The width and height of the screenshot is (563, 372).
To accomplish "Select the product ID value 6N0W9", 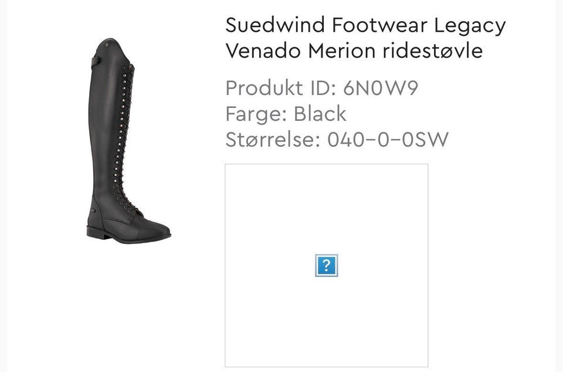I will pyautogui.click(x=381, y=88).
